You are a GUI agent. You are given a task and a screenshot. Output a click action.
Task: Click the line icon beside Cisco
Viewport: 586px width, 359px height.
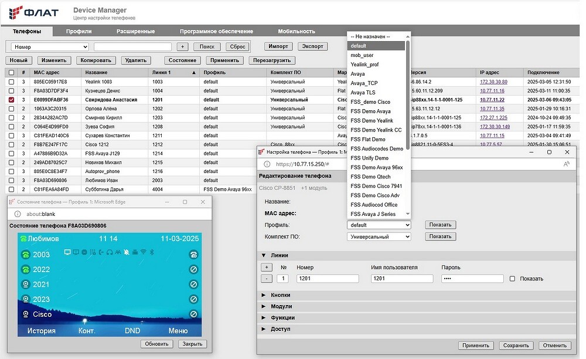pos(25,314)
